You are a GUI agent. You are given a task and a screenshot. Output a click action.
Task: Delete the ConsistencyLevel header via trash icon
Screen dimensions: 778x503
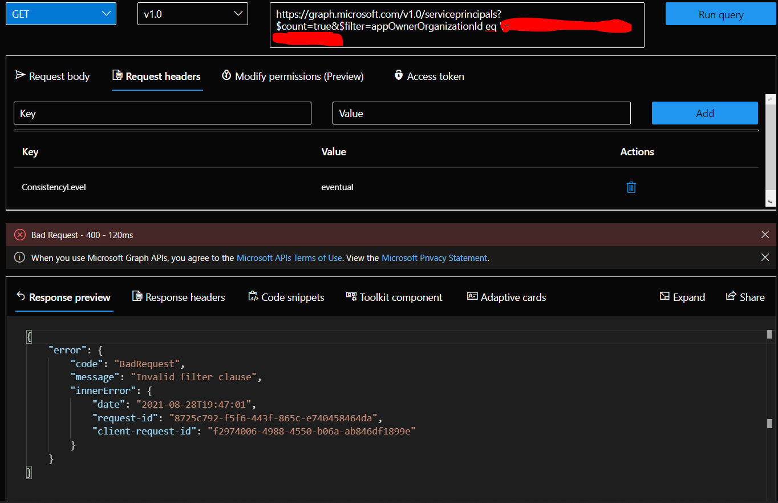coord(631,187)
